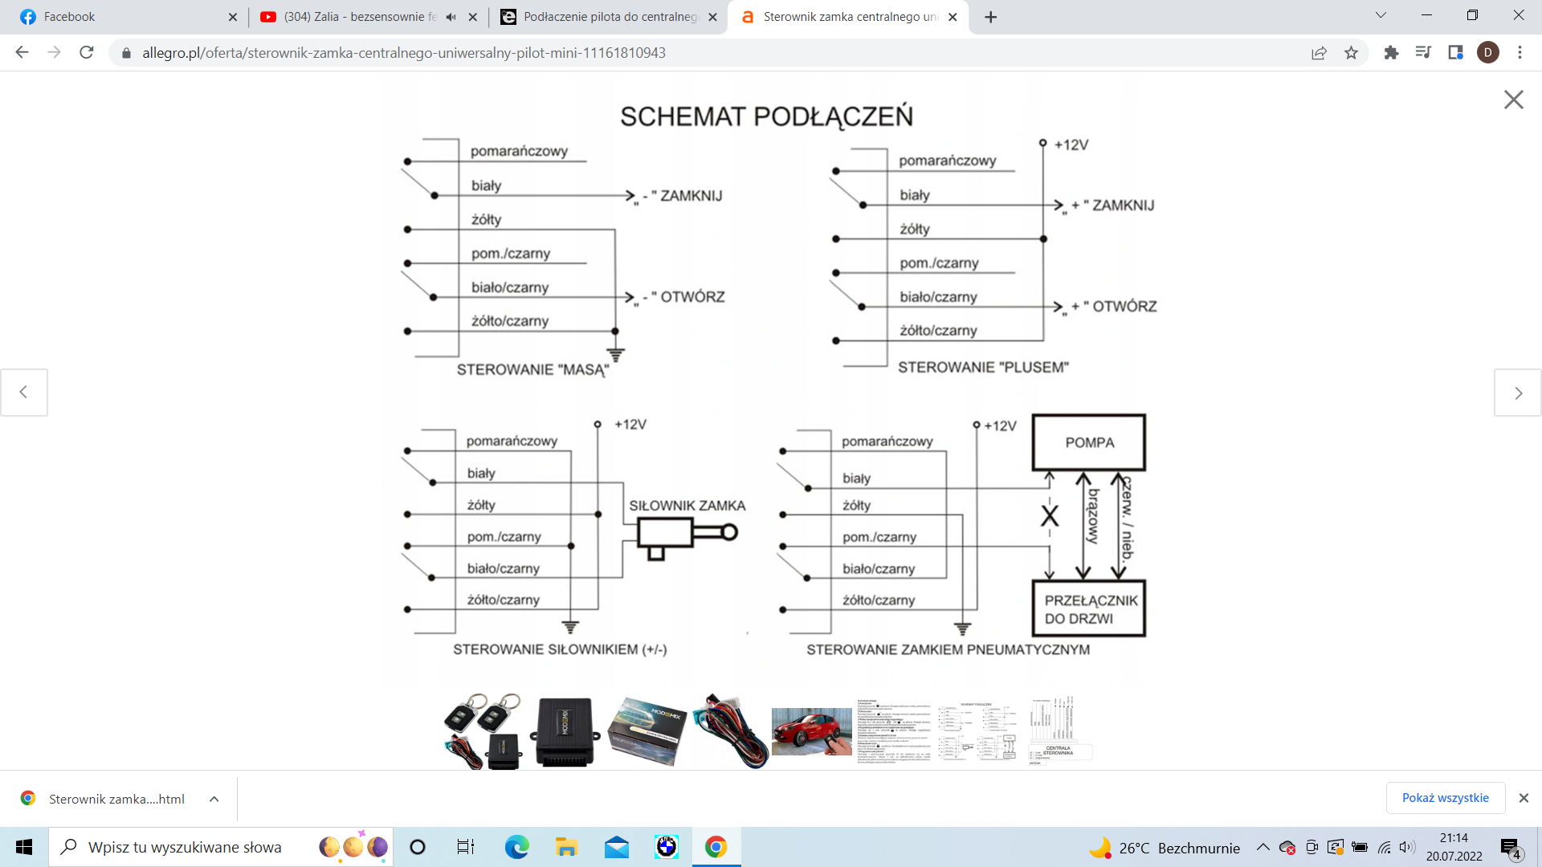Bookmark this page with the star icon
Viewport: 1542px width, 867px height.
coord(1351,53)
